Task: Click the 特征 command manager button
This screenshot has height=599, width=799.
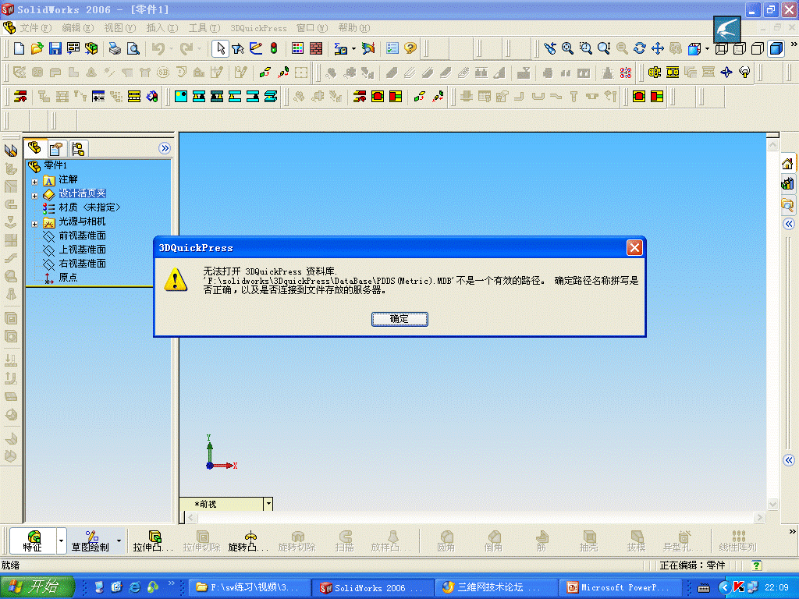Action: [33, 541]
